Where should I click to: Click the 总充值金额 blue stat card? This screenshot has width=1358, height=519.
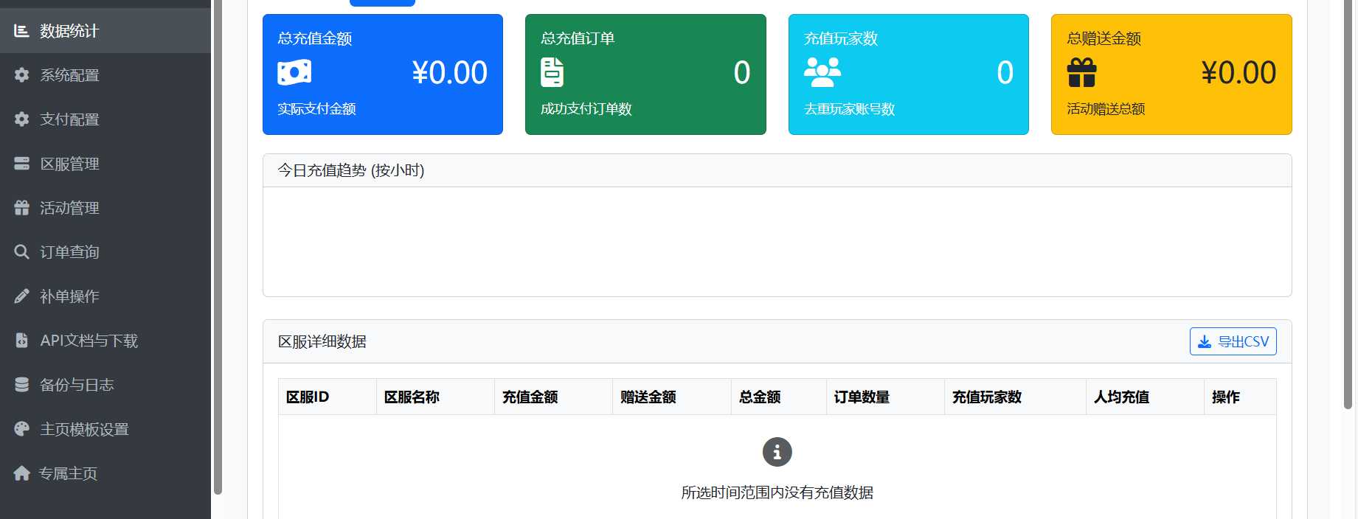point(382,74)
